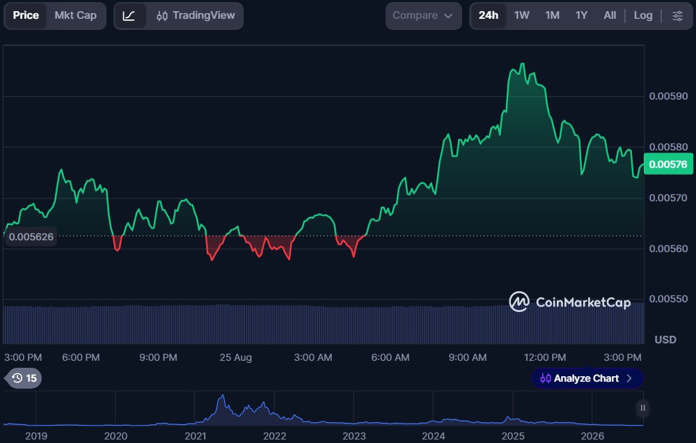This screenshot has width=696, height=443.
Task: Click the 6:00 AM time axis label
Action: tap(390, 358)
